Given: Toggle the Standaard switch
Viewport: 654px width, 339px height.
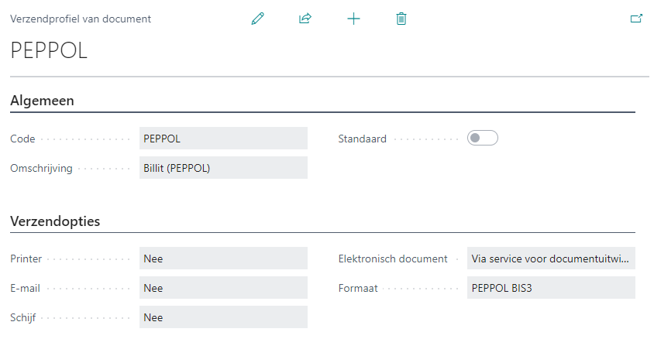Looking at the screenshot, I should [x=483, y=139].
